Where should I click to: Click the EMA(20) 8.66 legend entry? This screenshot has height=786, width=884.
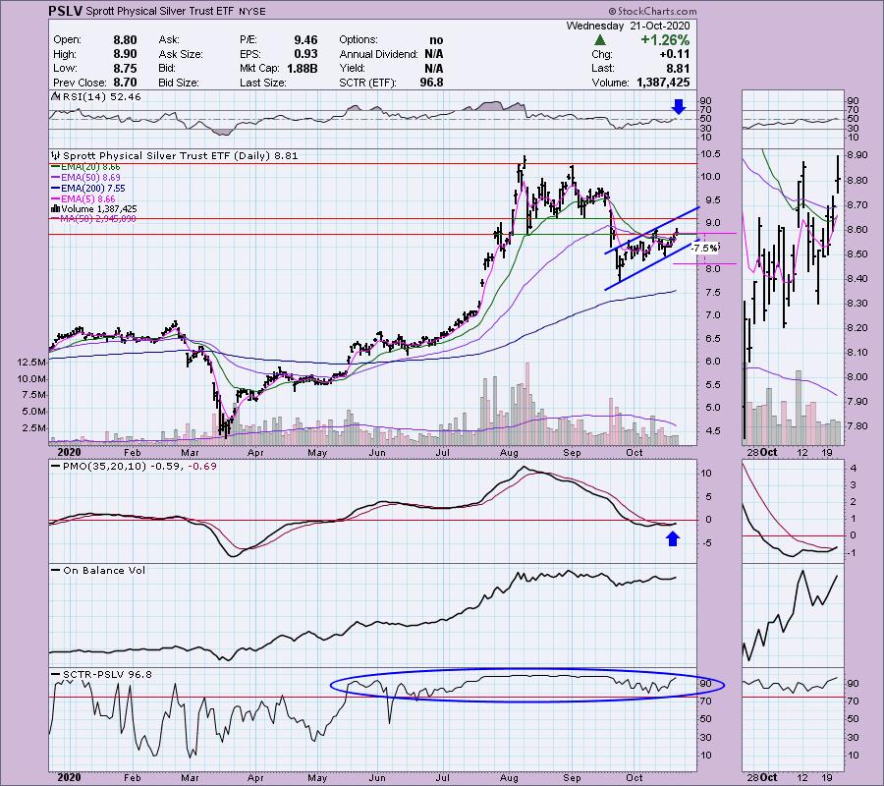click(90, 167)
